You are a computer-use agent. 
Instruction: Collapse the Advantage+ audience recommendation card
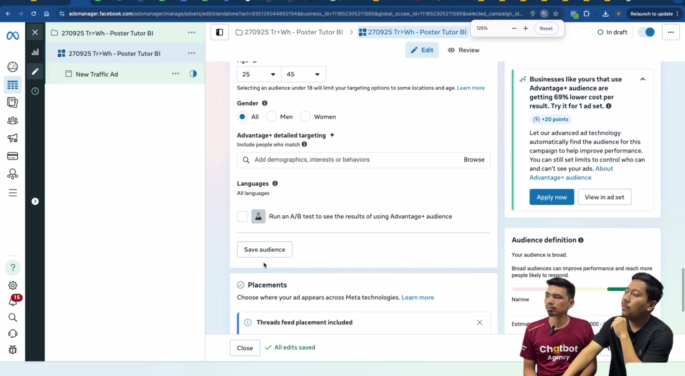coord(643,79)
